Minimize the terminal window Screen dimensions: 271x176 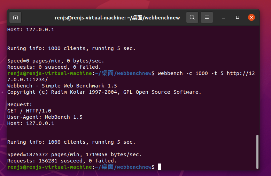click(x=224, y=18)
